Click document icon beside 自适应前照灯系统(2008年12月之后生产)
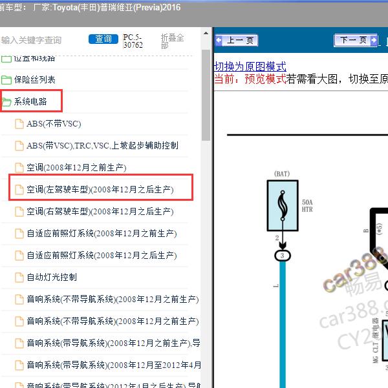Viewport: 388px width, 388px height. click(19, 256)
